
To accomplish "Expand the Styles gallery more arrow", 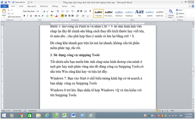I will point(166,17).
